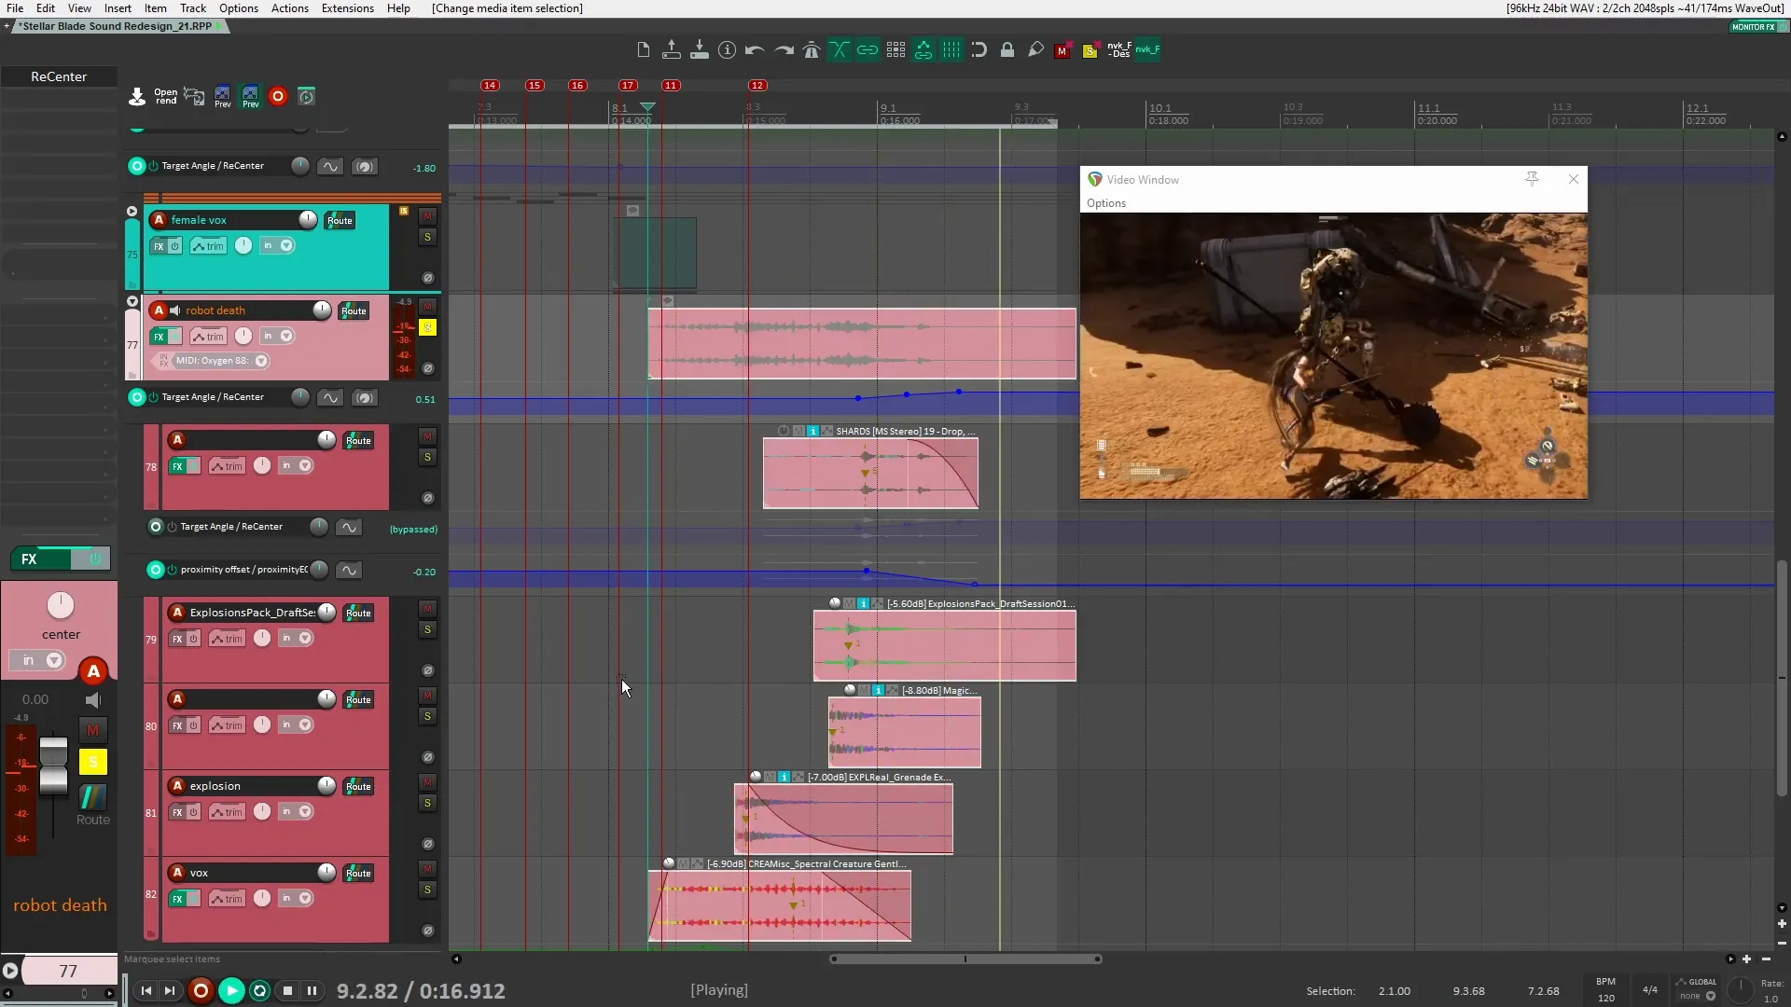Open the Options menu in the Video Window
This screenshot has width=1791, height=1007.
click(1105, 203)
